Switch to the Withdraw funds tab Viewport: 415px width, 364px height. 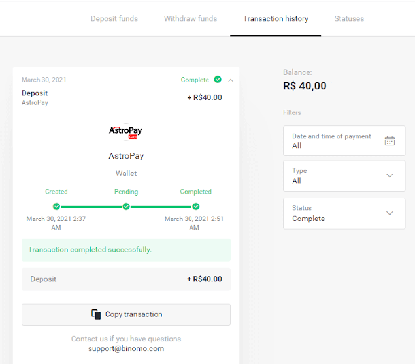point(190,18)
